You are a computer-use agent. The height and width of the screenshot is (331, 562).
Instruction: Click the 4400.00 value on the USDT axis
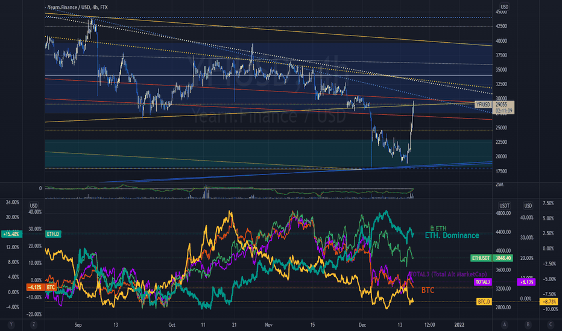[x=504, y=232]
